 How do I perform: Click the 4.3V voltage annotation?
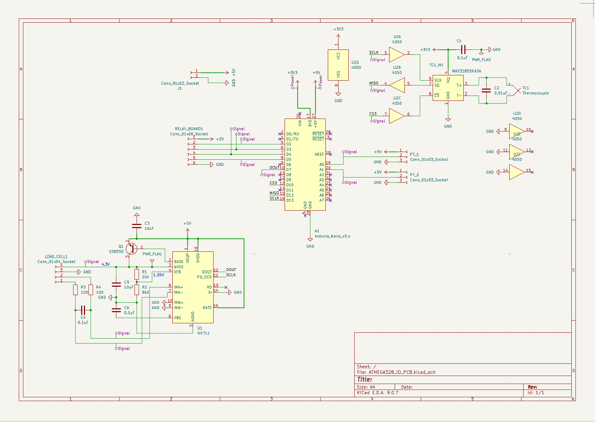click(x=106, y=264)
